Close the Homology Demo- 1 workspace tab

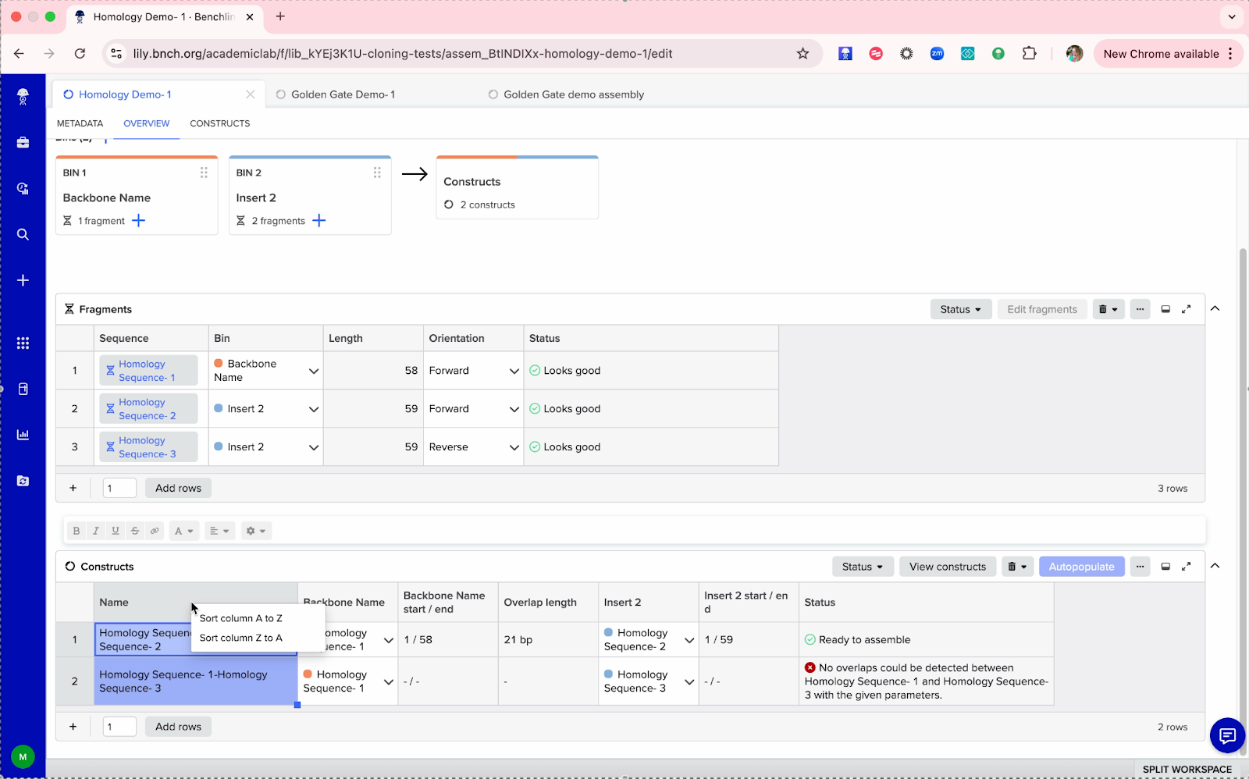pos(251,94)
